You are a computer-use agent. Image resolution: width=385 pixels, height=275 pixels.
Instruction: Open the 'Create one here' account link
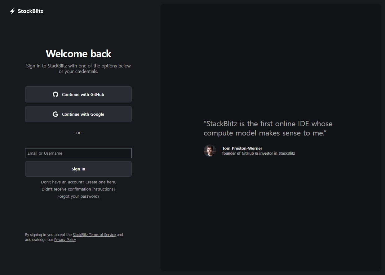point(78,182)
